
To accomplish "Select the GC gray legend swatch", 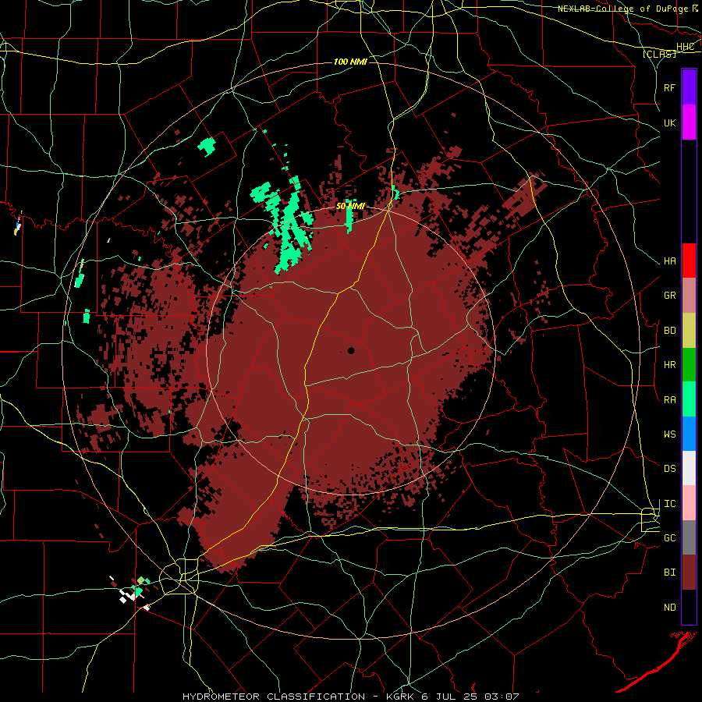I will pyautogui.click(x=689, y=537).
